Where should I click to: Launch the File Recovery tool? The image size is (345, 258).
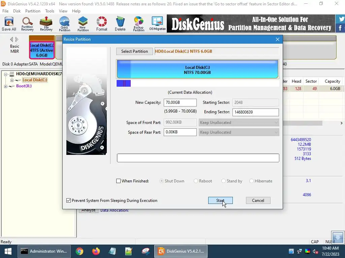click(46, 24)
